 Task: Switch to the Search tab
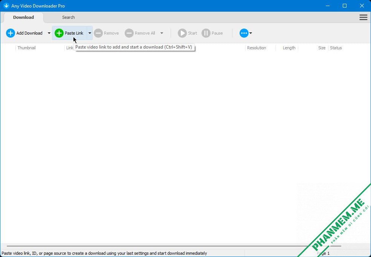click(69, 17)
